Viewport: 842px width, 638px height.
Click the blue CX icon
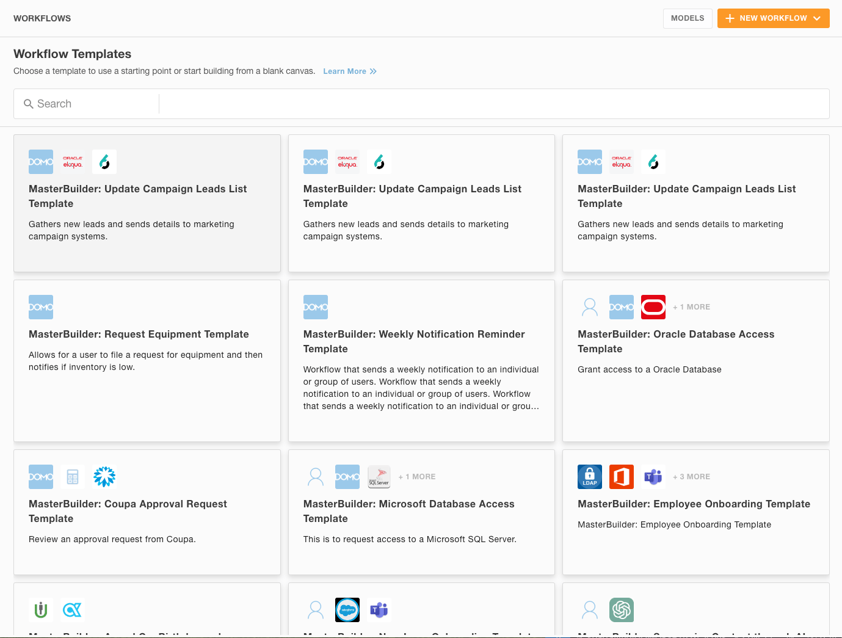73,610
